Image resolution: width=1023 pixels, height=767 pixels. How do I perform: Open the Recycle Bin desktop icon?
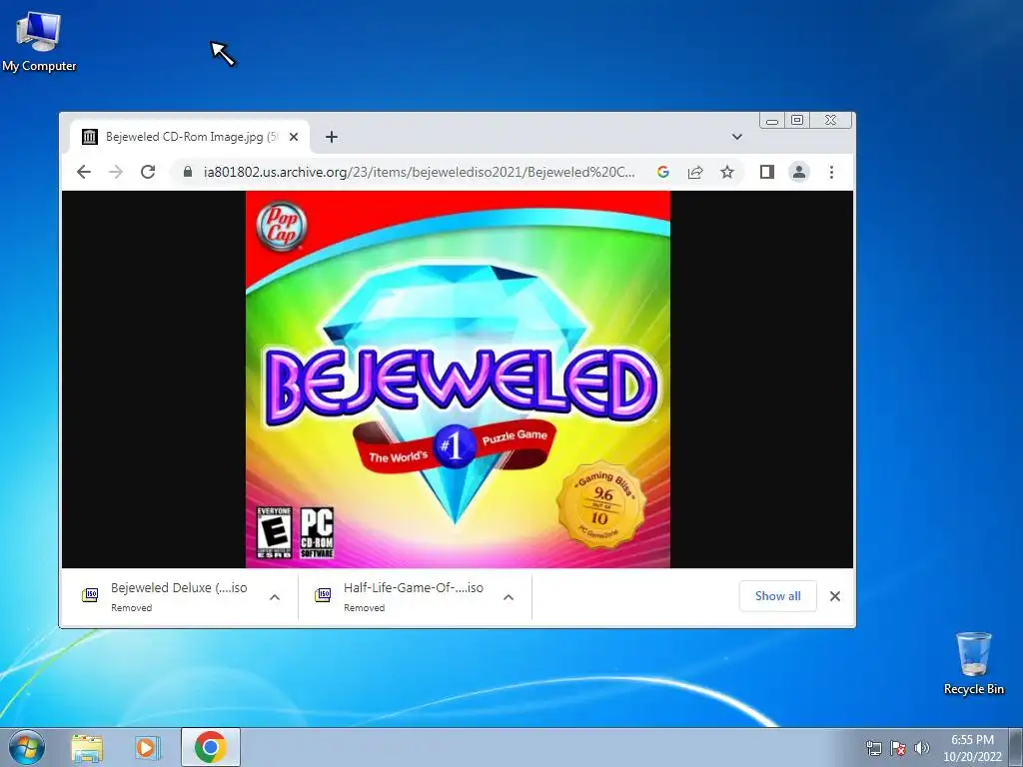click(973, 663)
